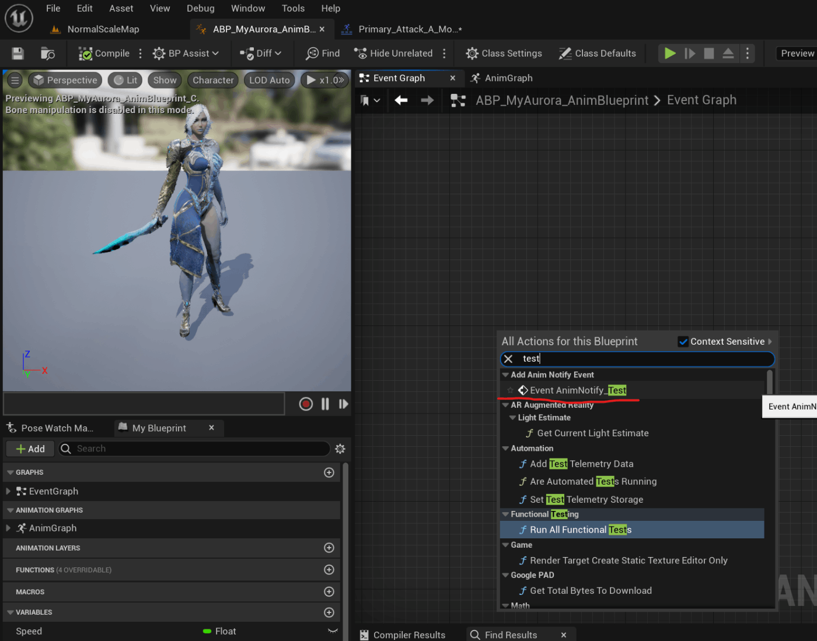Open the Perspective view mode menu

(x=65, y=80)
